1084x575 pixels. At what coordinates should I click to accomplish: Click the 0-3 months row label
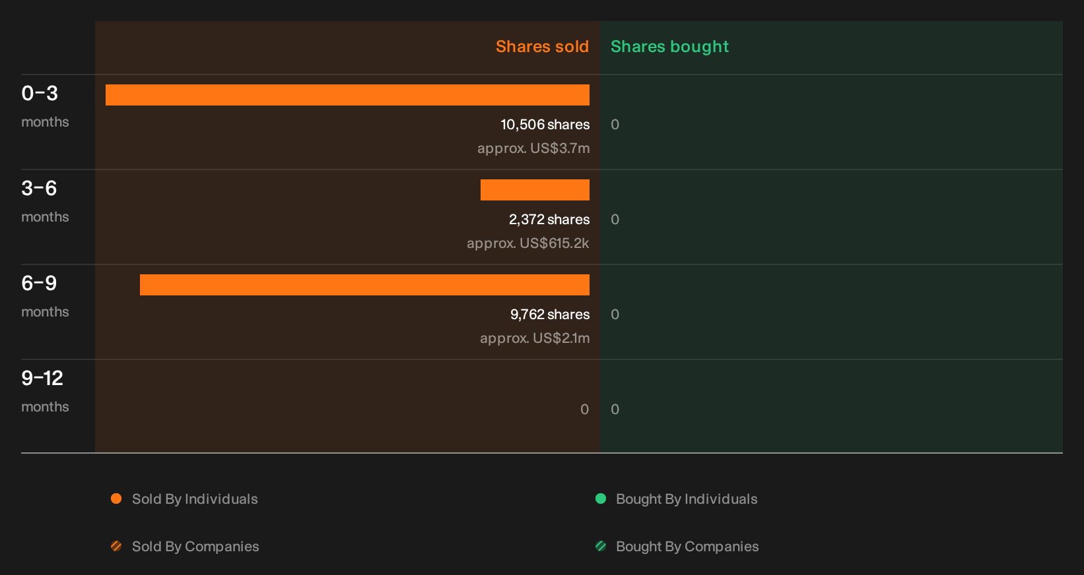coord(45,106)
